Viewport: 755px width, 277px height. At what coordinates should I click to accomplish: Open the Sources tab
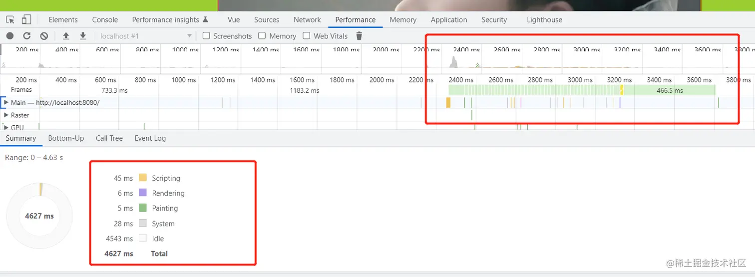pos(267,20)
